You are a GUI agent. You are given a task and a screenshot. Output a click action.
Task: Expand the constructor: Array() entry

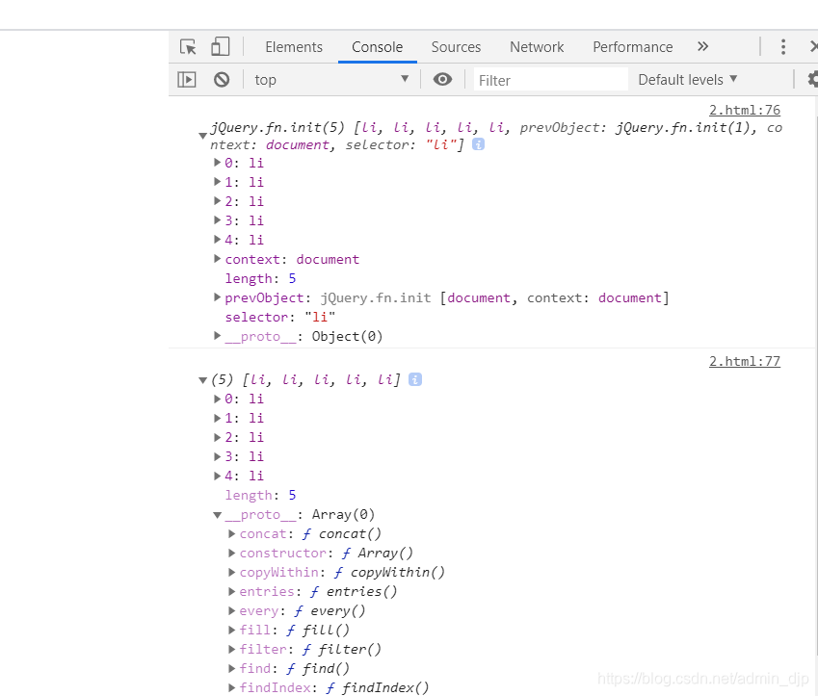pyautogui.click(x=231, y=553)
